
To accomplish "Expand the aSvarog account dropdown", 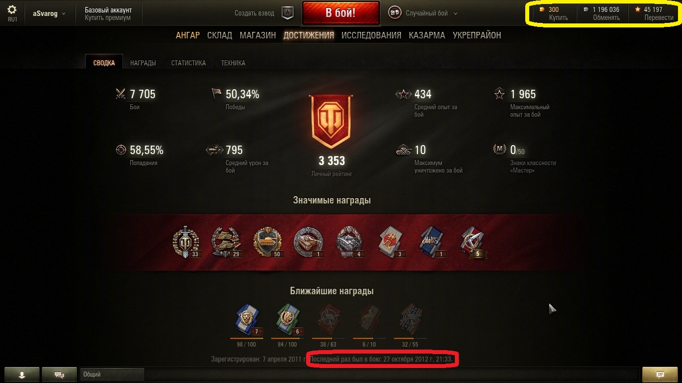I will 49,13.
